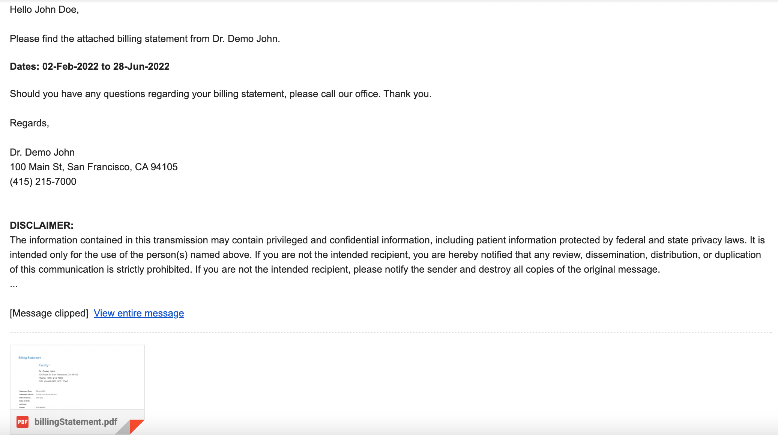Click the Facility1 heading inside the attachment preview
The height and width of the screenshot is (435, 778).
click(x=44, y=364)
